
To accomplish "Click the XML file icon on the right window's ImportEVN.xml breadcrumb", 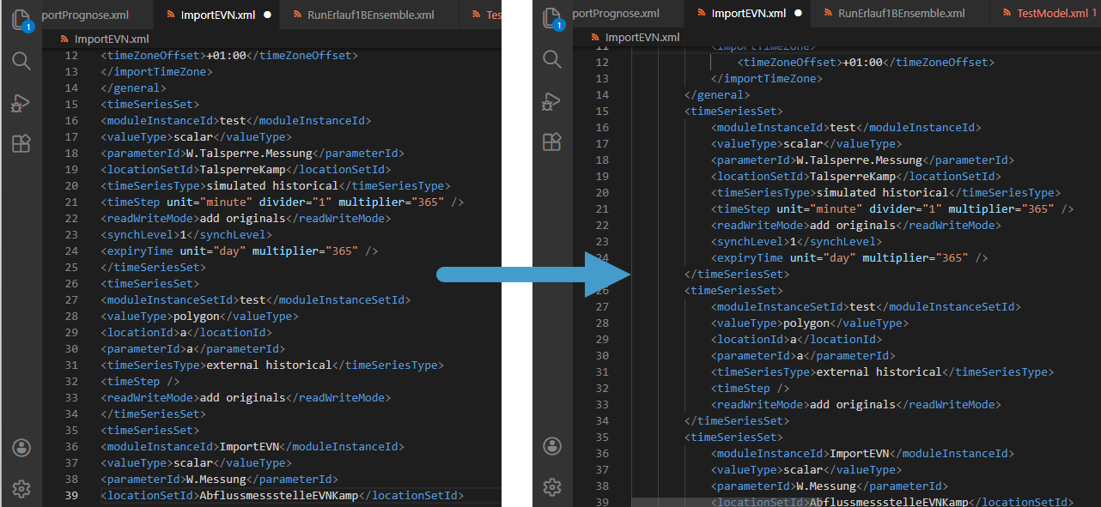I will tap(596, 37).
